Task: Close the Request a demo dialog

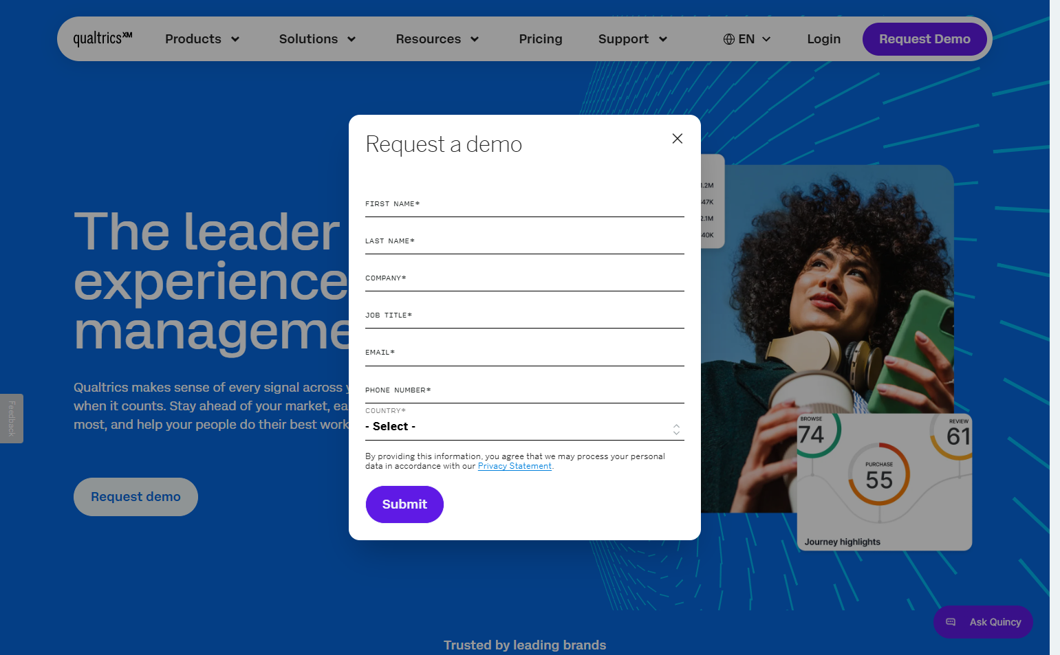Action: point(678,139)
